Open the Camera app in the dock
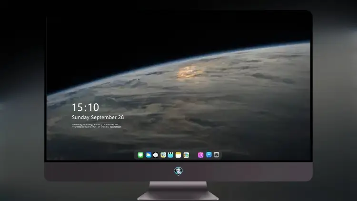Screen dimensions: 357x201 (216, 155)
